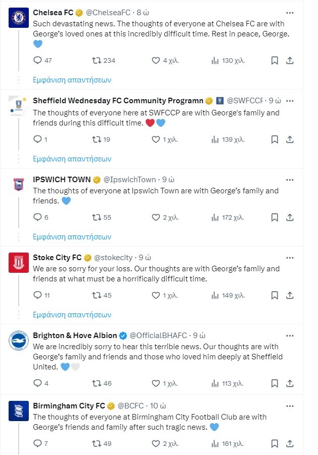View stats for the Ipswich Town tweet
This screenshot has height=455, width=318.
228,217
